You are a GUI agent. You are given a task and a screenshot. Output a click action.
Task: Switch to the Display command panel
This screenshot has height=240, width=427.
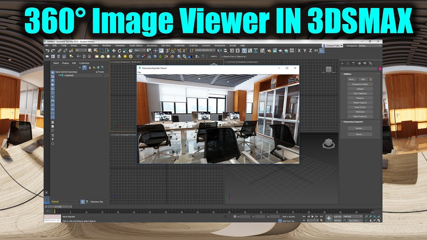365,63
